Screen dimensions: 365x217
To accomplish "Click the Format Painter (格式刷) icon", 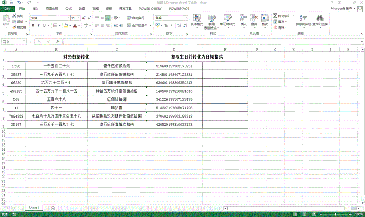I will click(20, 27).
